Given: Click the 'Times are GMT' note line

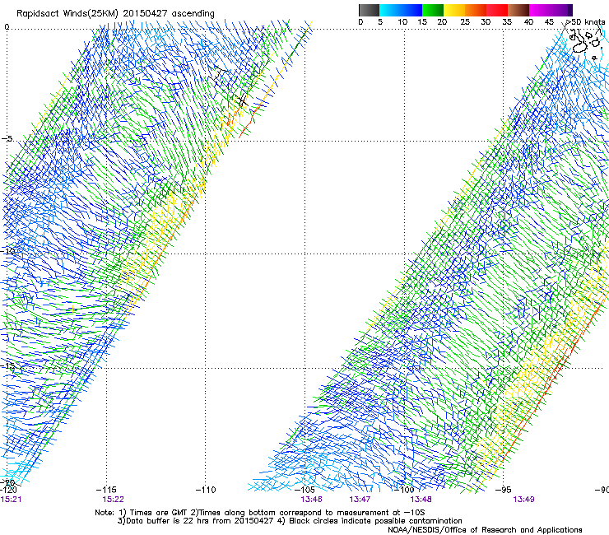Looking at the screenshot, I should pyautogui.click(x=259, y=513).
